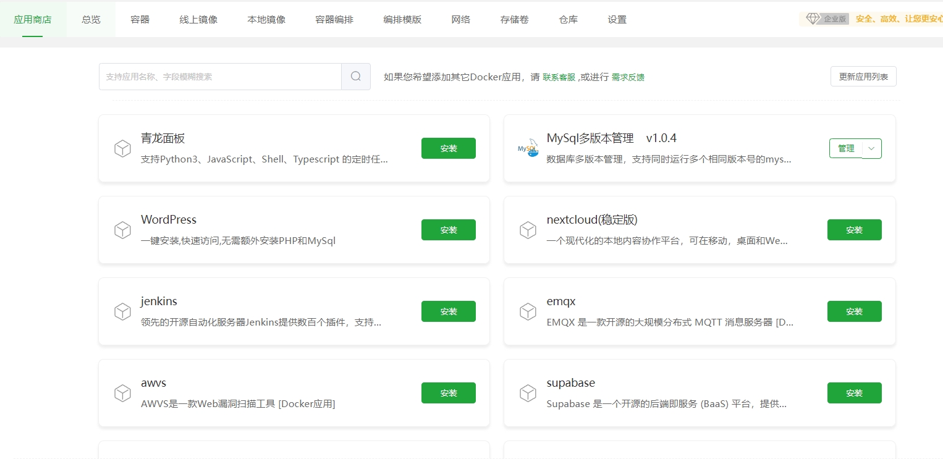Click the emqx title text
Viewport: 943px width, 459px height.
pos(561,301)
